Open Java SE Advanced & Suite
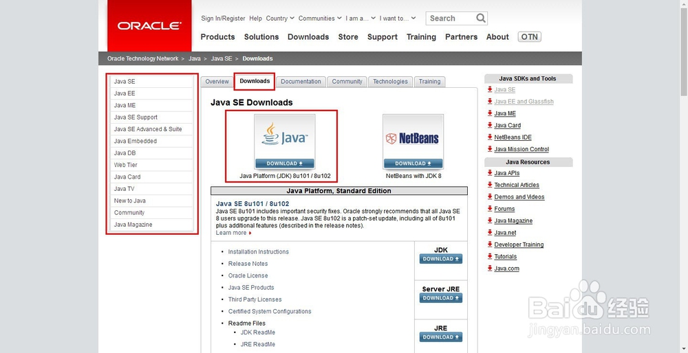Image resolution: width=688 pixels, height=353 pixels. [151, 129]
